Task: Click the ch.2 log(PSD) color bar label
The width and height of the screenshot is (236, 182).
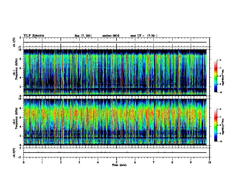Action: tap(223, 126)
